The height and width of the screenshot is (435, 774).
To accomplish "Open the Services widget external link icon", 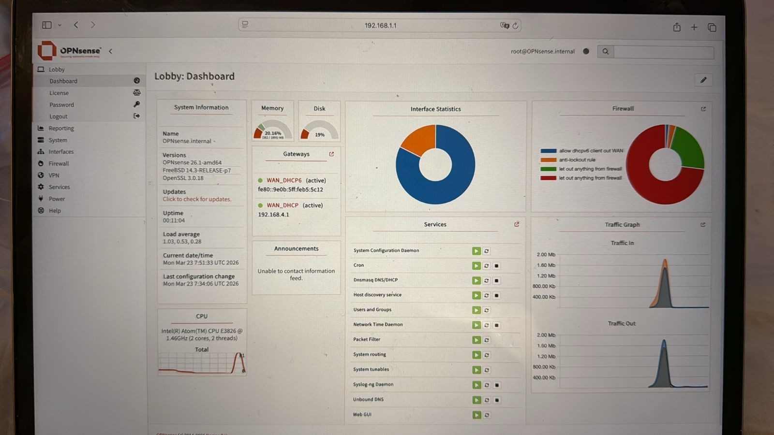I will [517, 224].
